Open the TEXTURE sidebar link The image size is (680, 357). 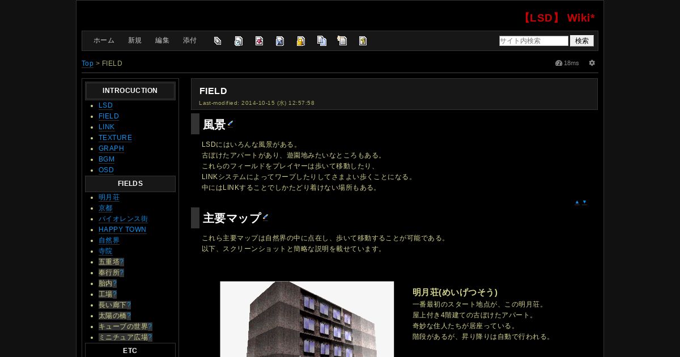(x=115, y=138)
